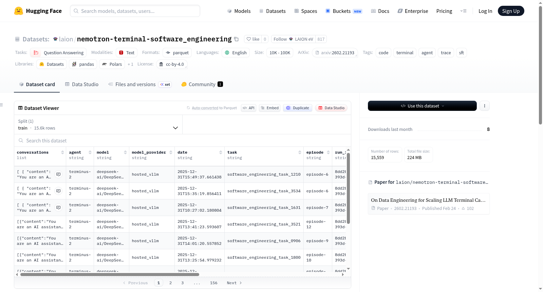Open the Datasets menu item
This screenshot has width=543, height=292.
click(272, 11)
